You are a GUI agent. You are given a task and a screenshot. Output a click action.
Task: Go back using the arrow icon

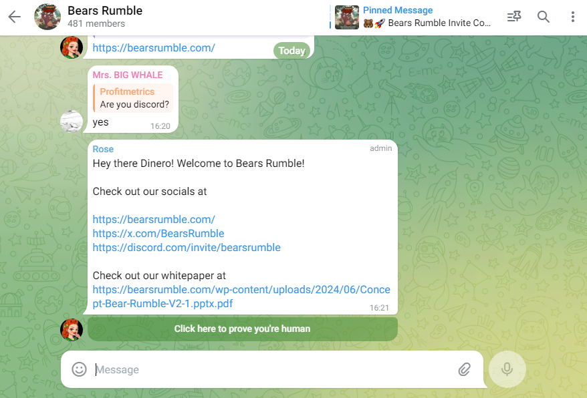click(x=14, y=17)
